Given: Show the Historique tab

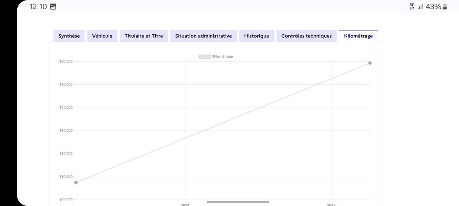Looking at the screenshot, I should [257, 36].
